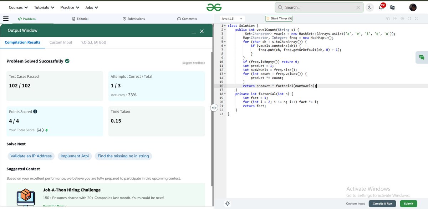
Task: Open the Suggest Feedback link
Action: [x=193, y=62]
